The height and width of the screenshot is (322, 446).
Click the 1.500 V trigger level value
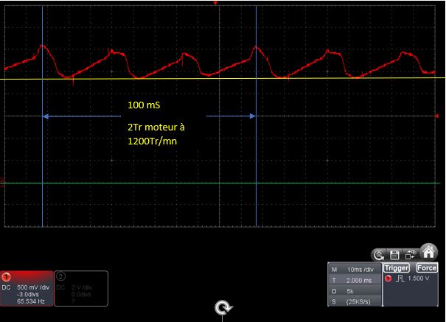point(419,279)
